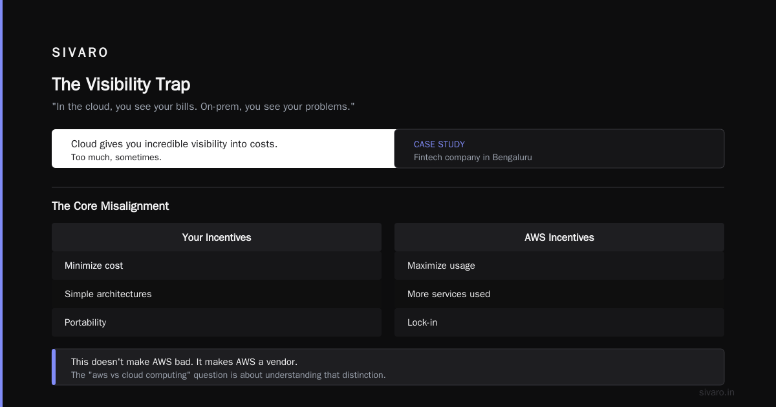
Task: Click the "AWS Incentives" column header
Action: 559,237
